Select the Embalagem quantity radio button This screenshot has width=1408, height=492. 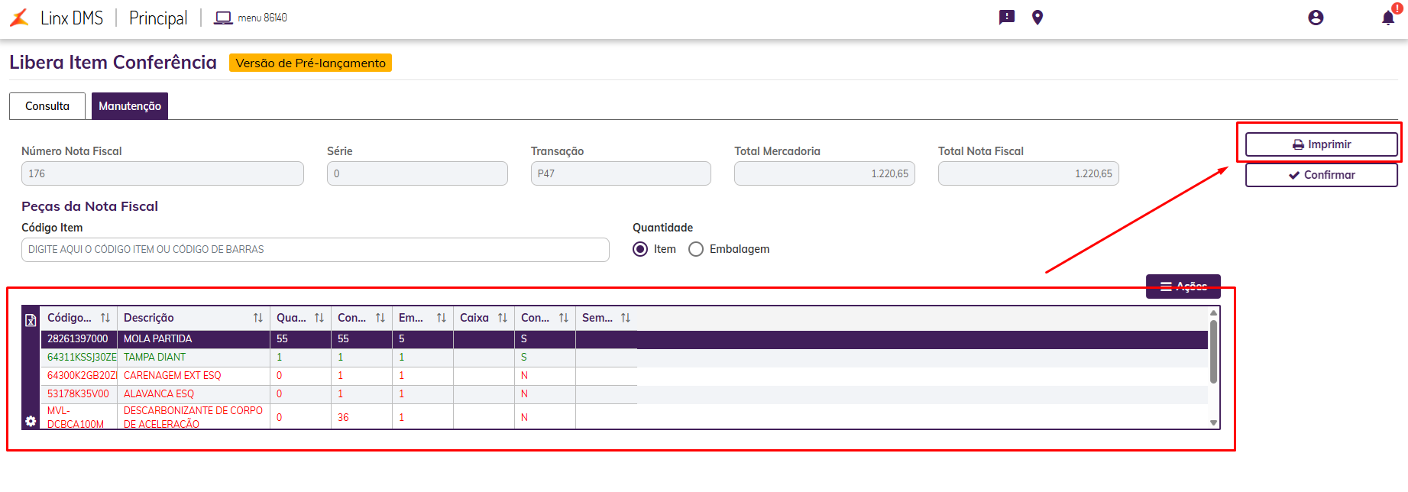coord(696,249)
